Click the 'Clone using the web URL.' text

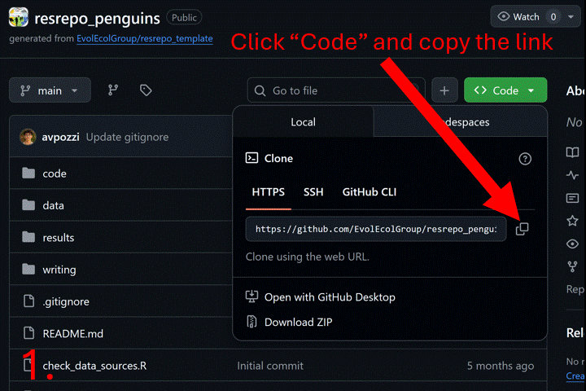[x=307, y=257]
